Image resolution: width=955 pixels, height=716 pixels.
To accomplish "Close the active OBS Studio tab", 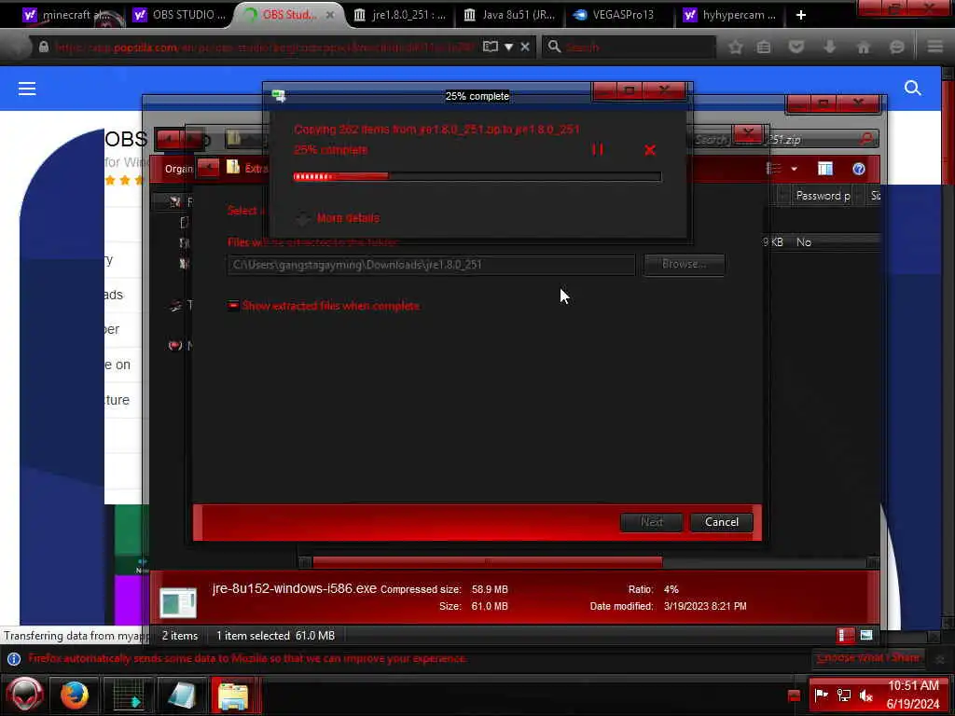I will (330, 15).
